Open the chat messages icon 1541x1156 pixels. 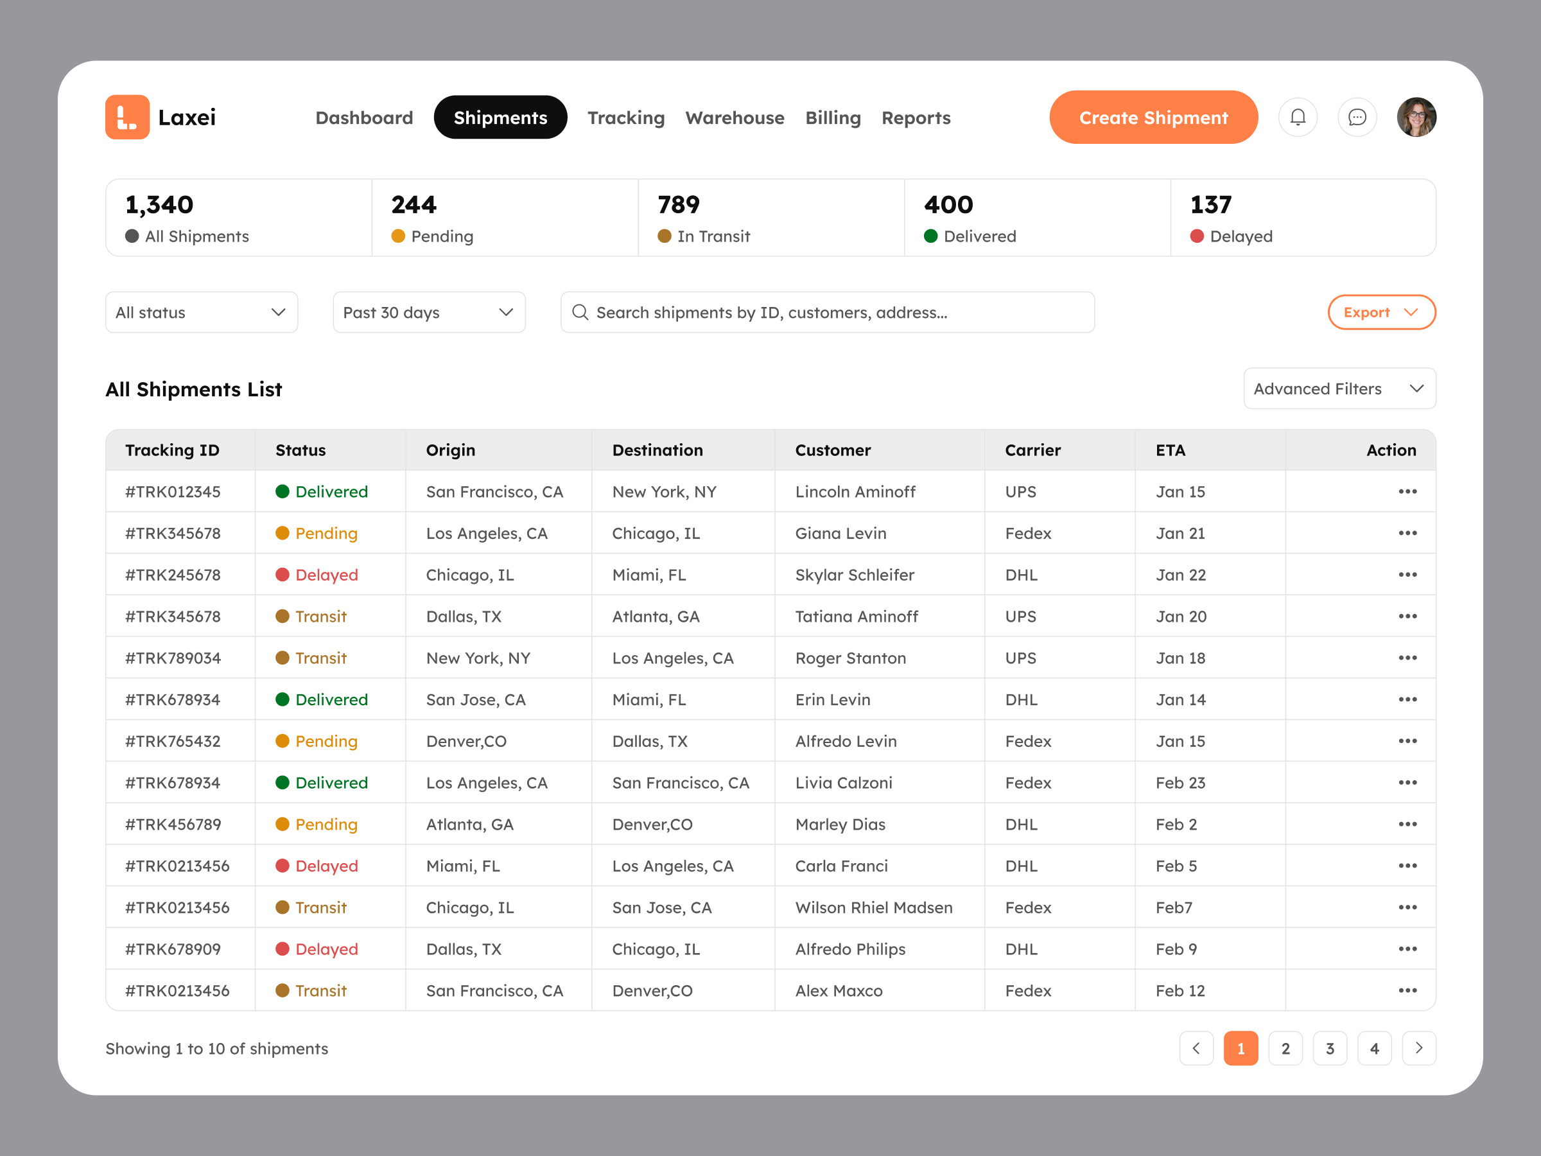pos(1357,117)
